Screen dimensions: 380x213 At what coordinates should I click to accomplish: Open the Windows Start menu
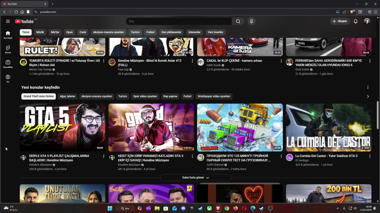click(110, 208)
